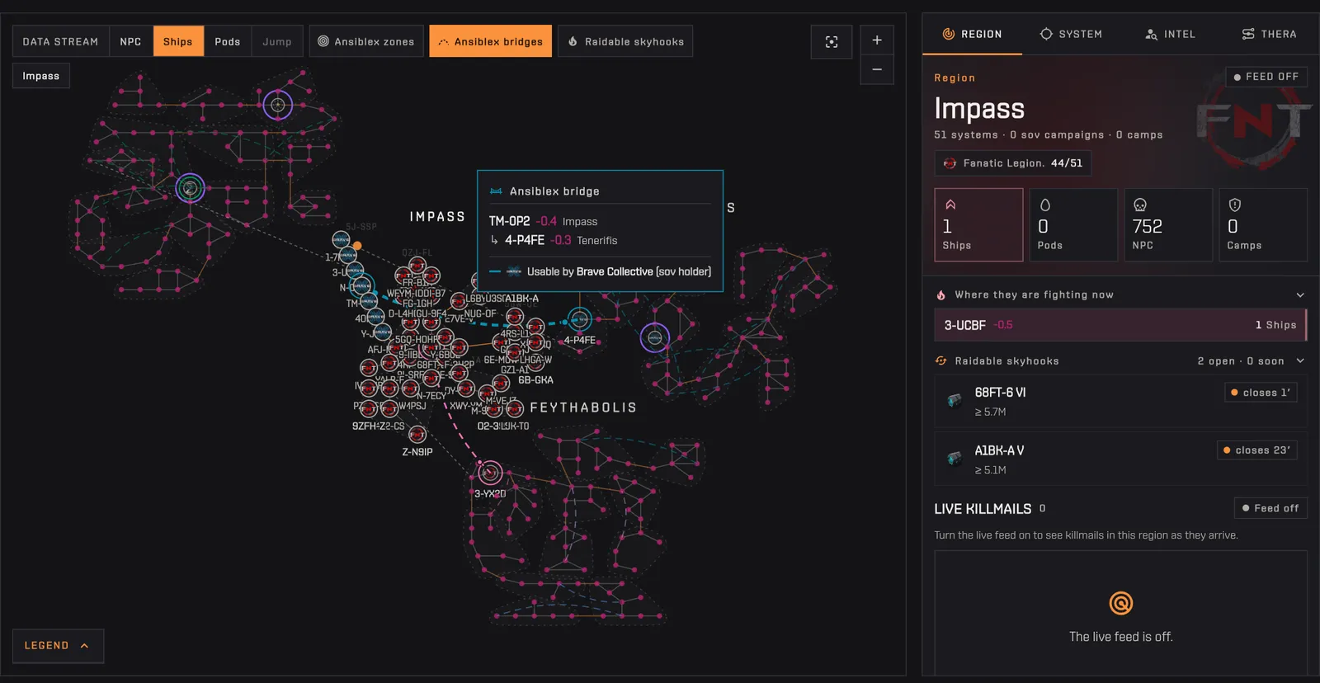Toggle the NPC data stream filter
Viewport: 1320px width, 683px height.
(130, 41)
